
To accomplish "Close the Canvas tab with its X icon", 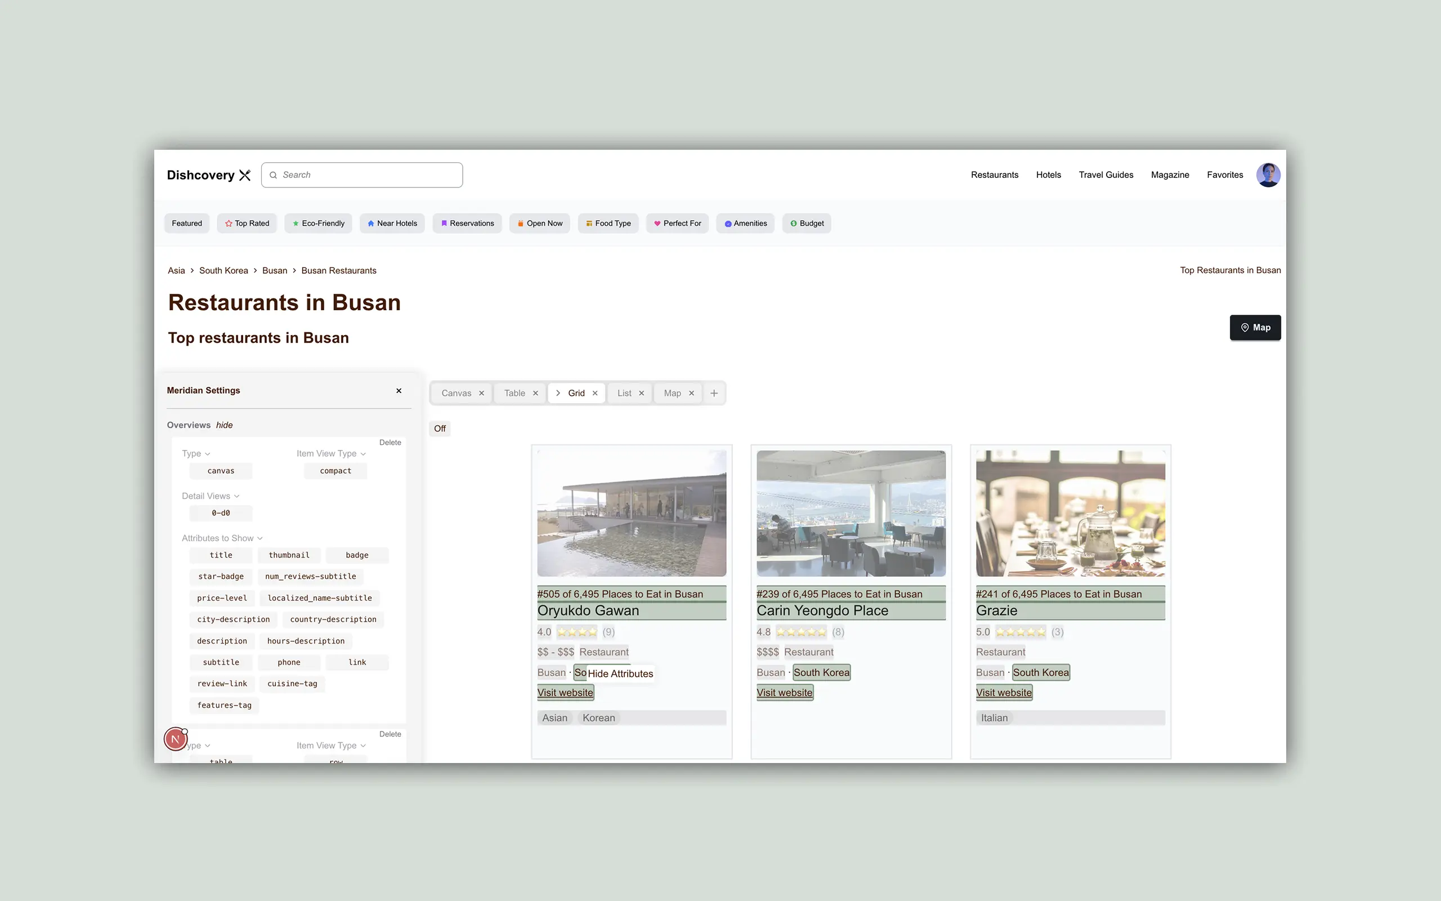I will (x=482, y=393).
